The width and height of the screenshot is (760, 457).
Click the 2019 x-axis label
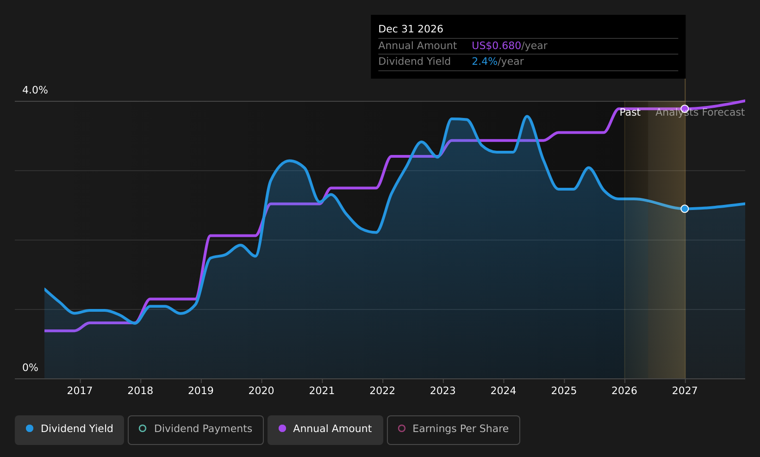[201, 391]
